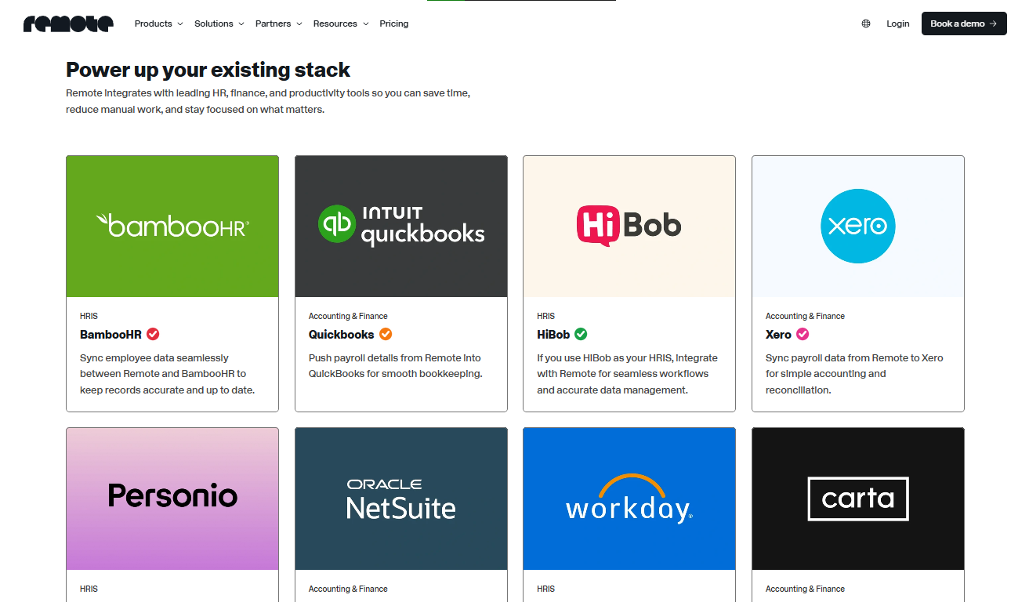The image size is (1029, 602).
Task: Click the Login link
Action: (x=898, y=24)
